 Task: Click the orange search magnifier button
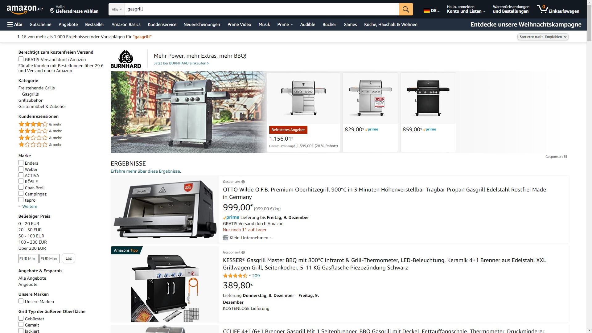pyautogui.click(x=406, y=9)
